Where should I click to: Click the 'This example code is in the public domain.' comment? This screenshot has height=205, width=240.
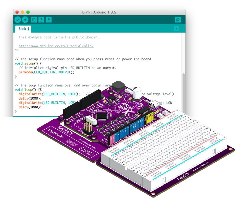[59, 37]
